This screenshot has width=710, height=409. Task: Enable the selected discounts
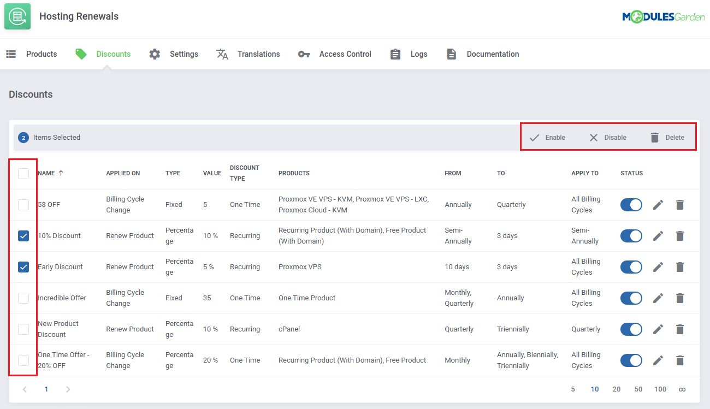(x=547, y=138)
